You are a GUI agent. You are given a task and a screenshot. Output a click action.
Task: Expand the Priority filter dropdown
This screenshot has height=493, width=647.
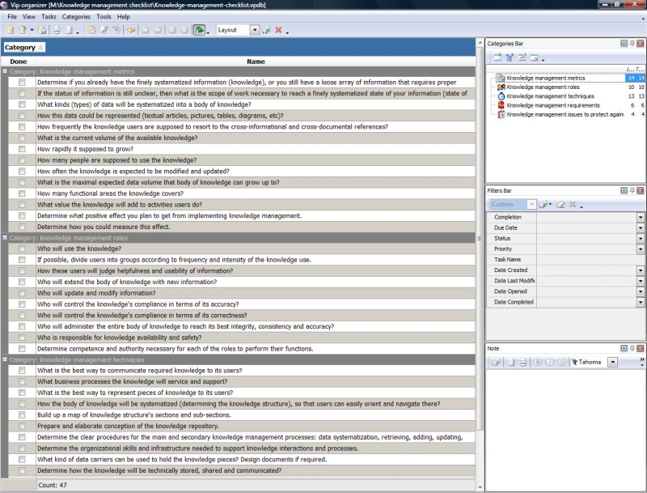tap(641, 249)
